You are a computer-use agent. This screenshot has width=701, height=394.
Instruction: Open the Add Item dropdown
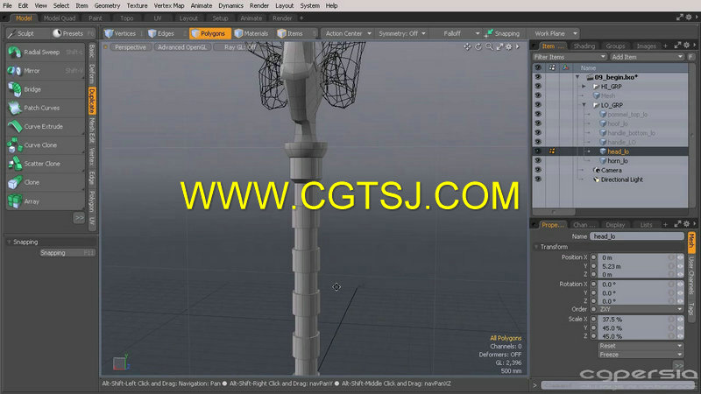tap(647, 57)
